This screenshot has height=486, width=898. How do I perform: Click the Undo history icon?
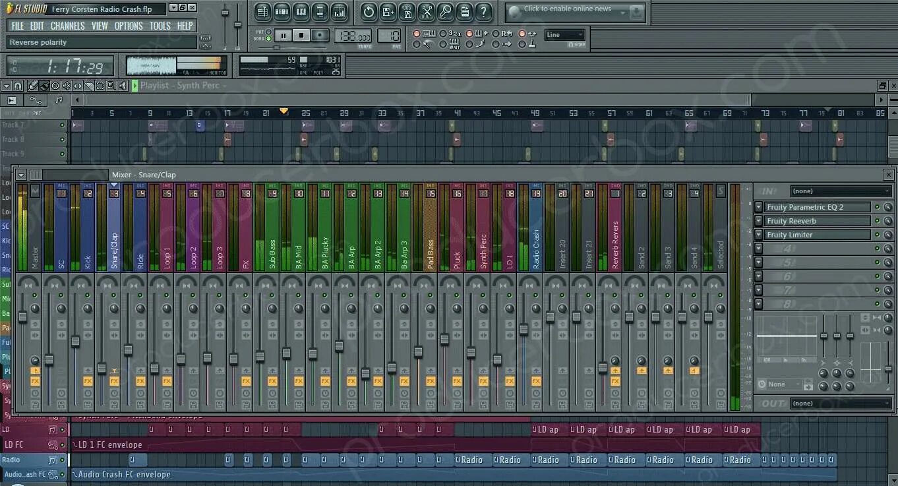tap(369, 11)
